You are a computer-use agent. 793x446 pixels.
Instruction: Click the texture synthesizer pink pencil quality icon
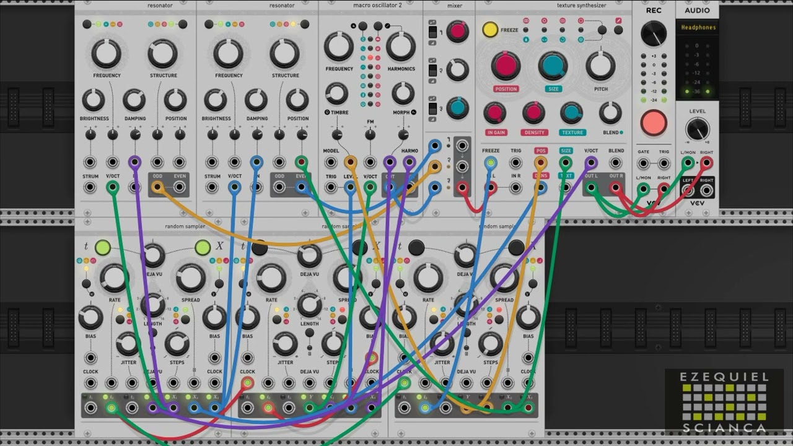pos(619,20)
